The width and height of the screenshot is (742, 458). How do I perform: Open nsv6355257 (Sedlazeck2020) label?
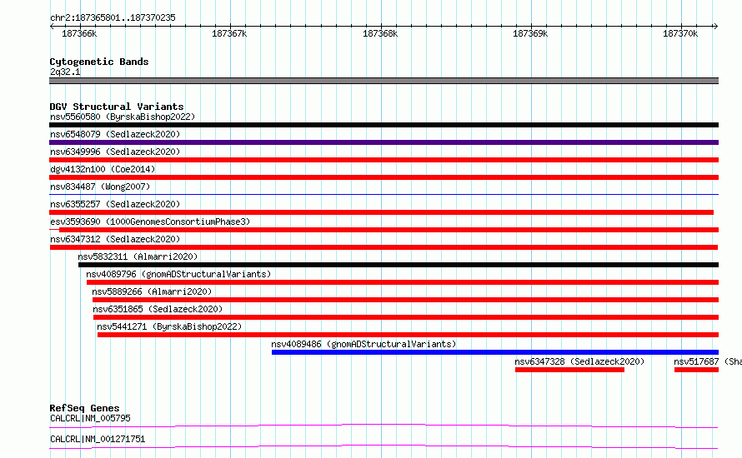[115, 204]
